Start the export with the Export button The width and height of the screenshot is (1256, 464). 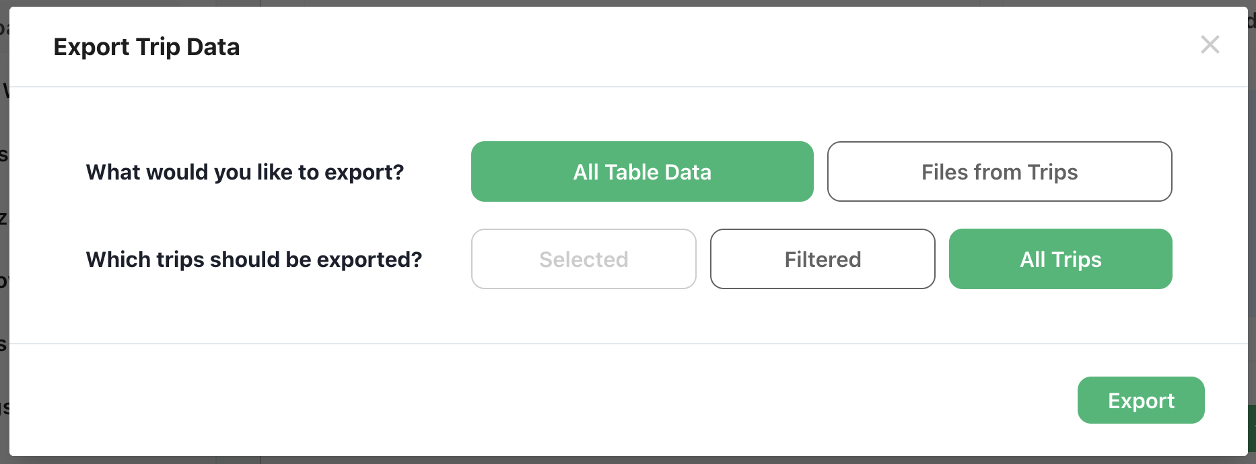pos(1140,400)
